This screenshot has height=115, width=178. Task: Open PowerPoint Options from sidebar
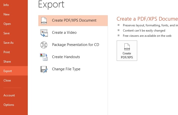9,105
